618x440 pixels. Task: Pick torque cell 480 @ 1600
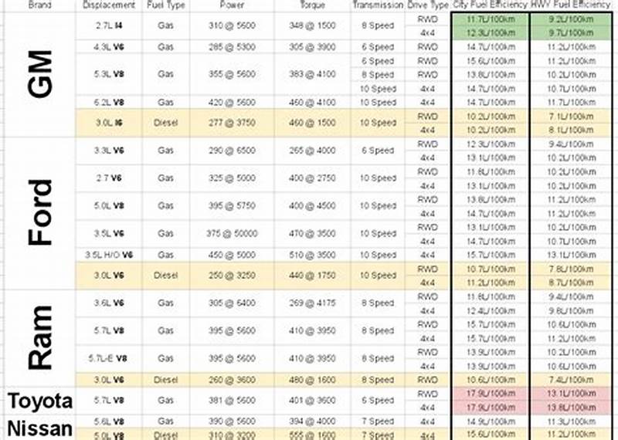(312, 380)
